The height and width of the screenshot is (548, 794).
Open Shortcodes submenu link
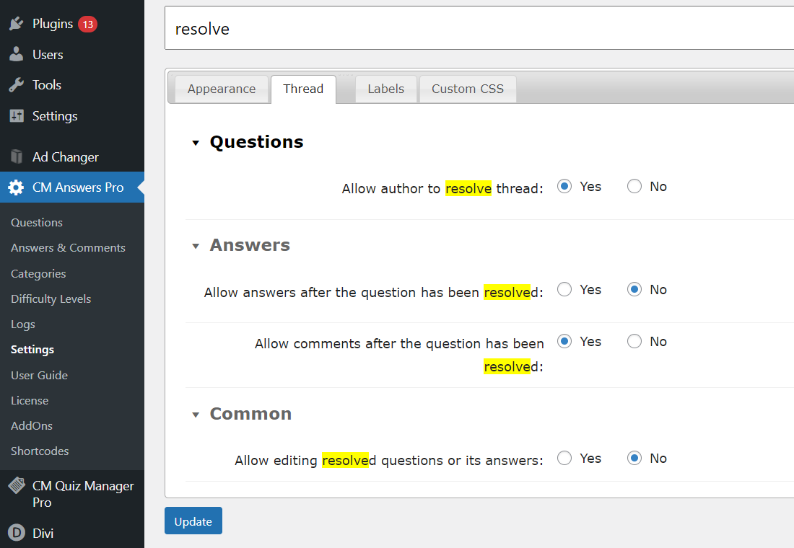click(x=40, y=451)
